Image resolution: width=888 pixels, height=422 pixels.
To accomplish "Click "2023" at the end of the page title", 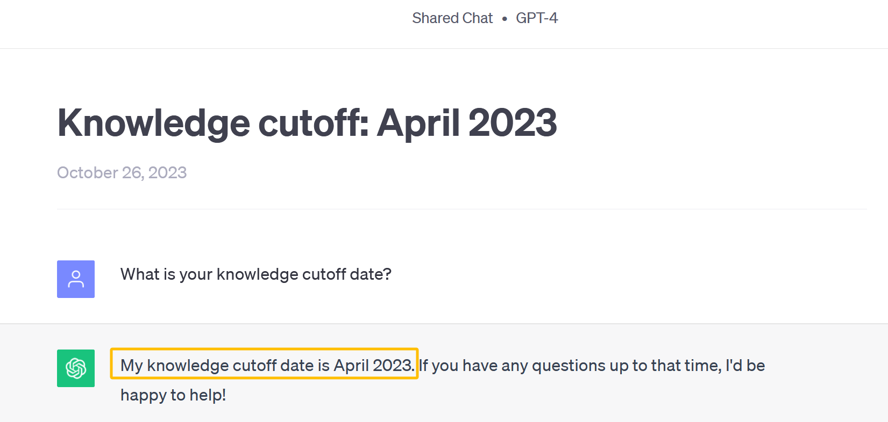I will [x=513, y=123].
